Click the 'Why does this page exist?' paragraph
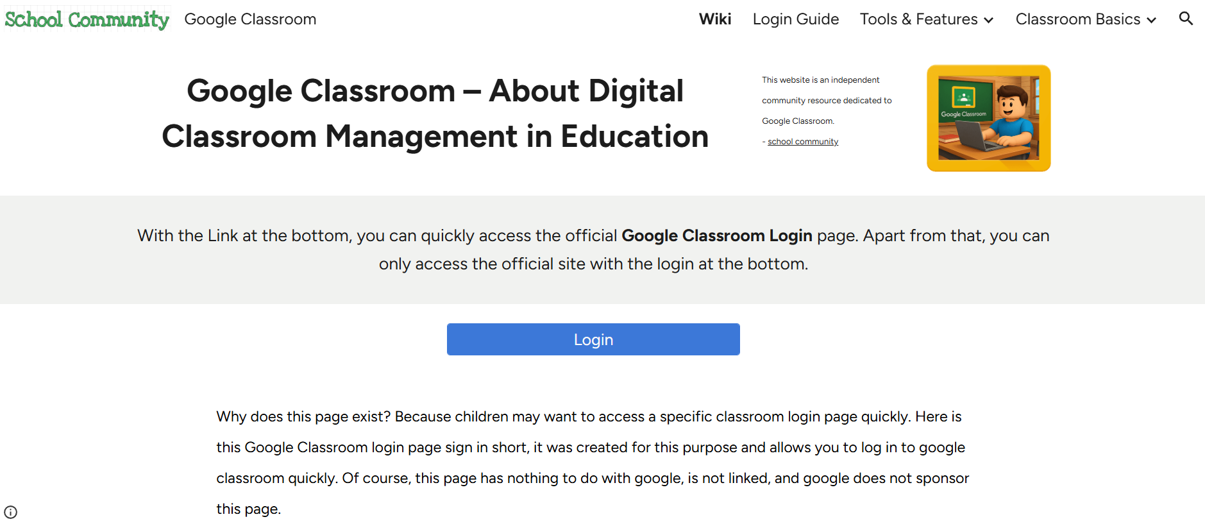1205x526 pixels. point(593,462)
